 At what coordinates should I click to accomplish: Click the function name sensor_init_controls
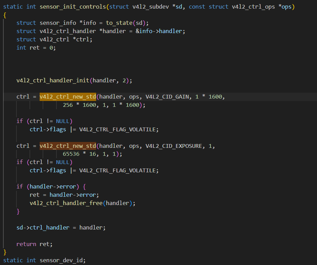click(73, 7)
